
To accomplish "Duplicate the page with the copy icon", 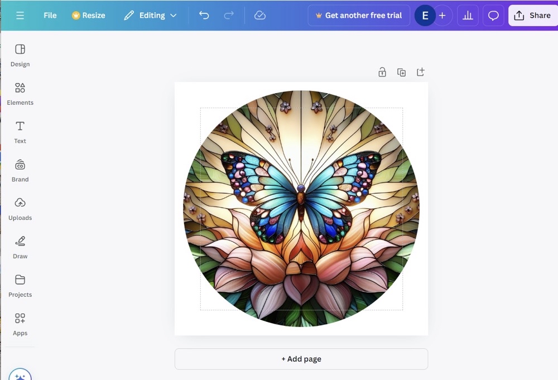I will tap(401, 72).
